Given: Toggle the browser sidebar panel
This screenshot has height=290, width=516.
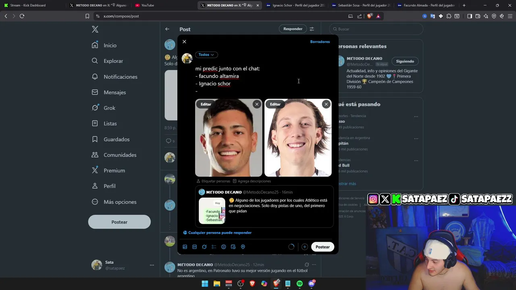Looking at the screenshot, I should tap(470, 16).
